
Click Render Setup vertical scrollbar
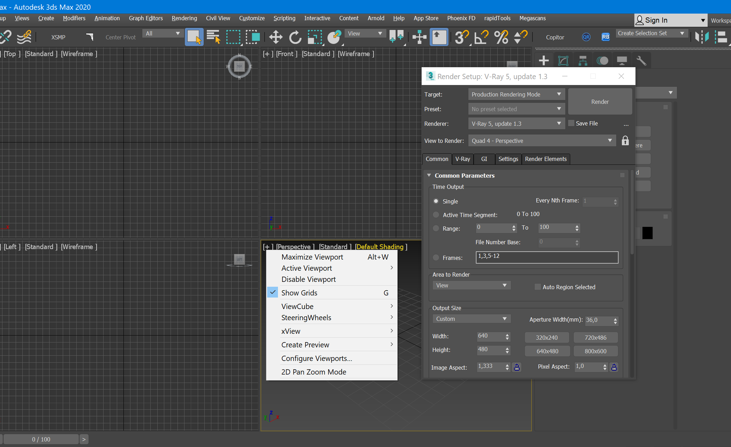point(632,213)
